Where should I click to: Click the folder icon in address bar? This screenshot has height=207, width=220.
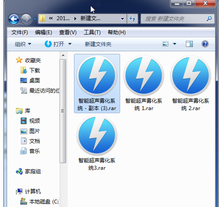(x=43, y=18)
